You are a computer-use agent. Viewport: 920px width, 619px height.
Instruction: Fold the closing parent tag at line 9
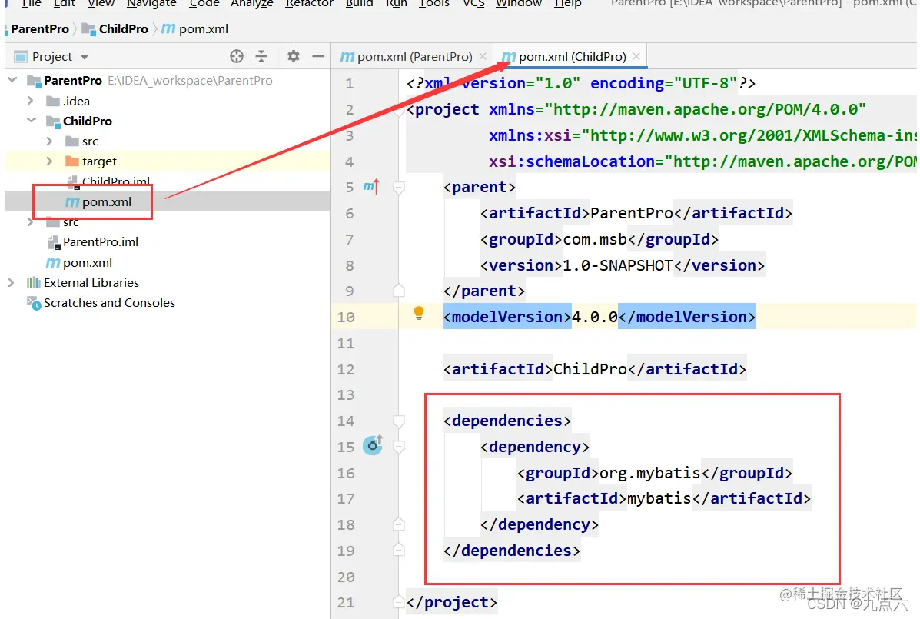click(399, 291)
